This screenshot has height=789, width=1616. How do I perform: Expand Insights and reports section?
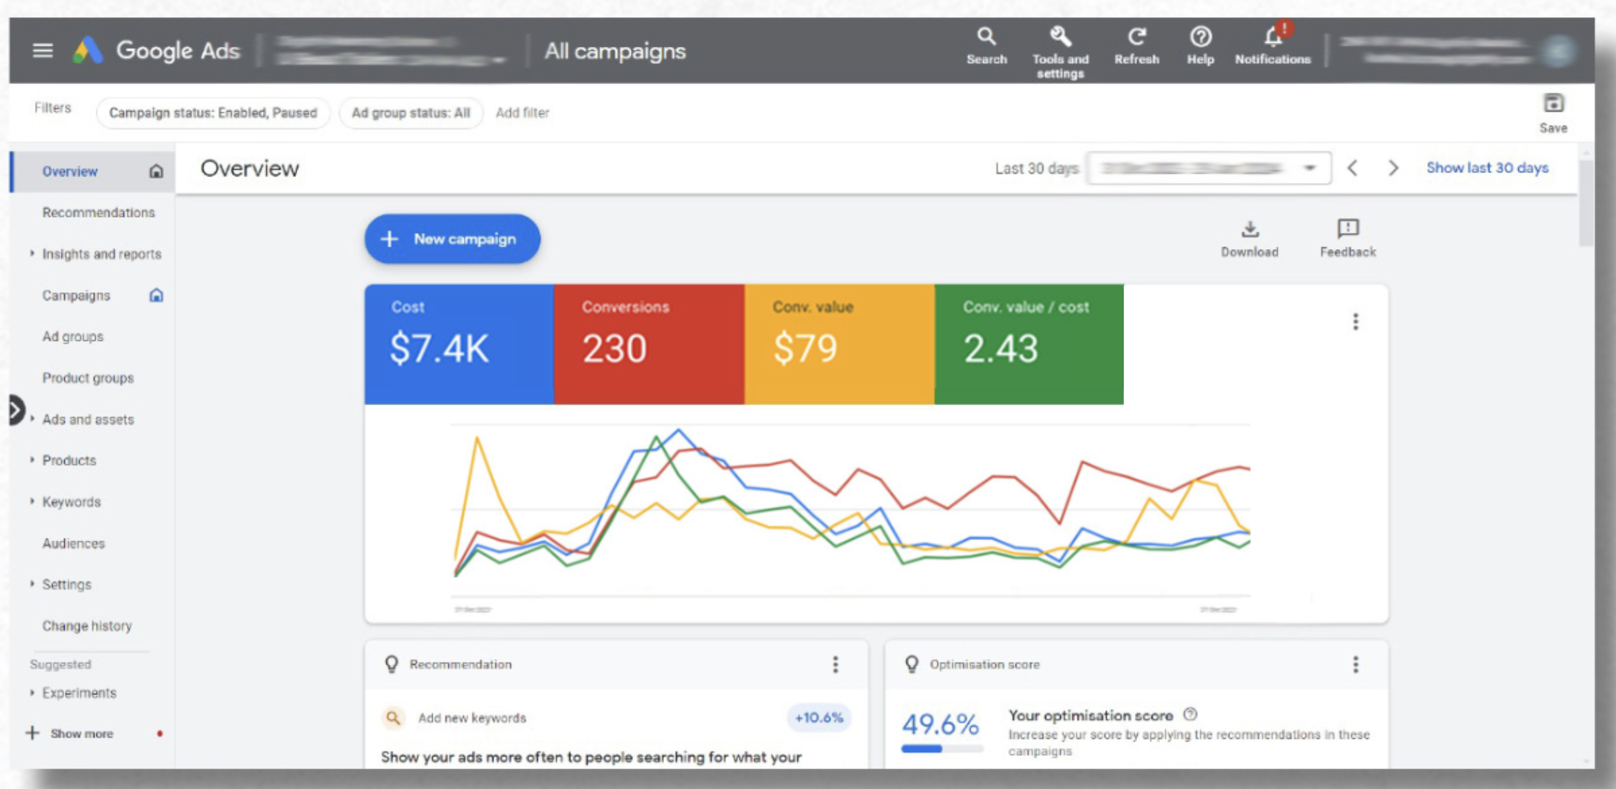click(32, 253)
